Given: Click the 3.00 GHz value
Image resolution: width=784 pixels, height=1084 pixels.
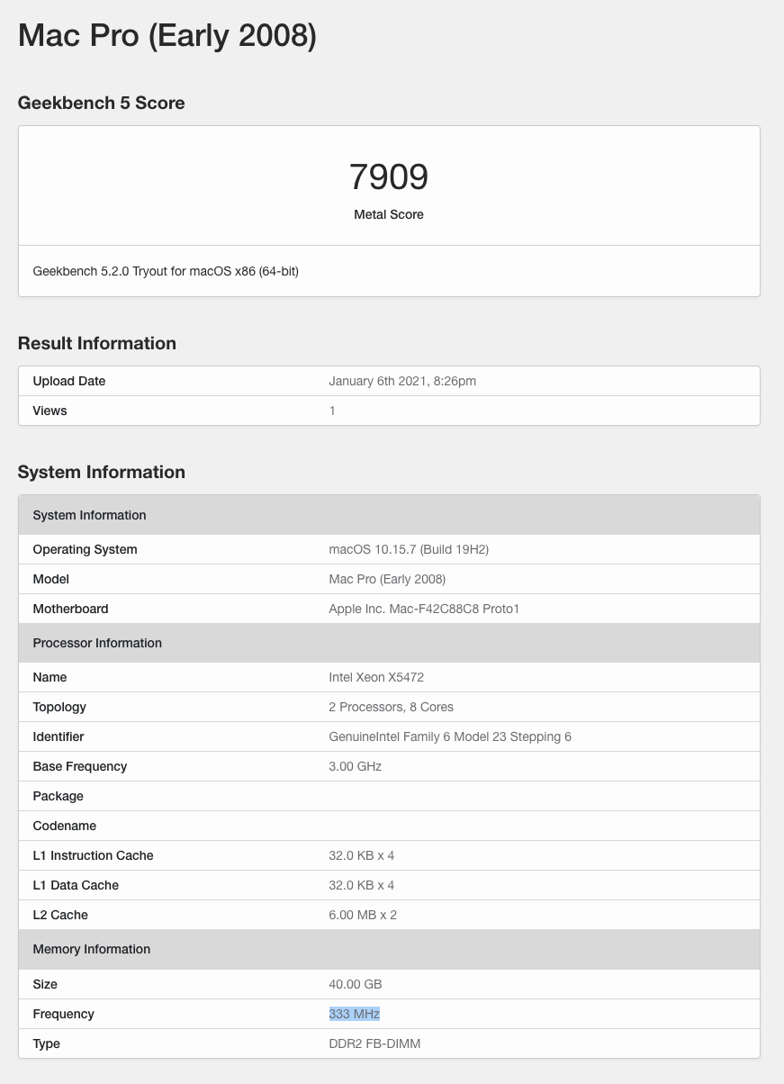Looking at the screenshot, I should point(356,766).
